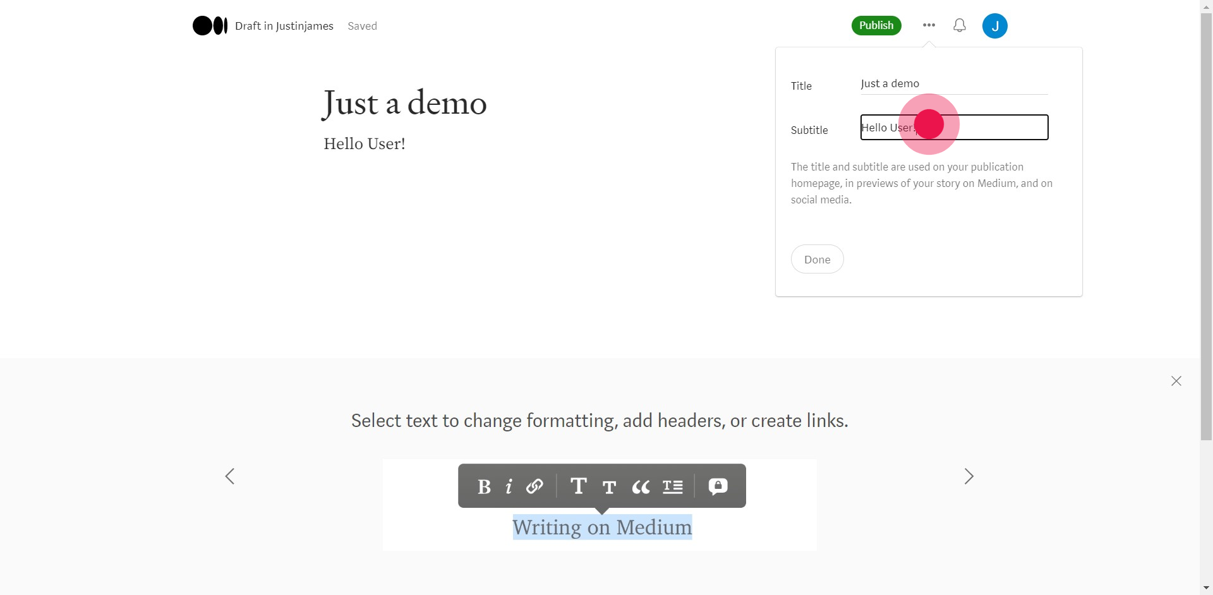Click the private note lock icon
The height and width of the screenshot is (595, 1213).
click(x=718, y=486)
